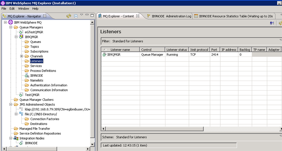Click the IBM WebSphere MQ root node icon

(x=11, y=22)
